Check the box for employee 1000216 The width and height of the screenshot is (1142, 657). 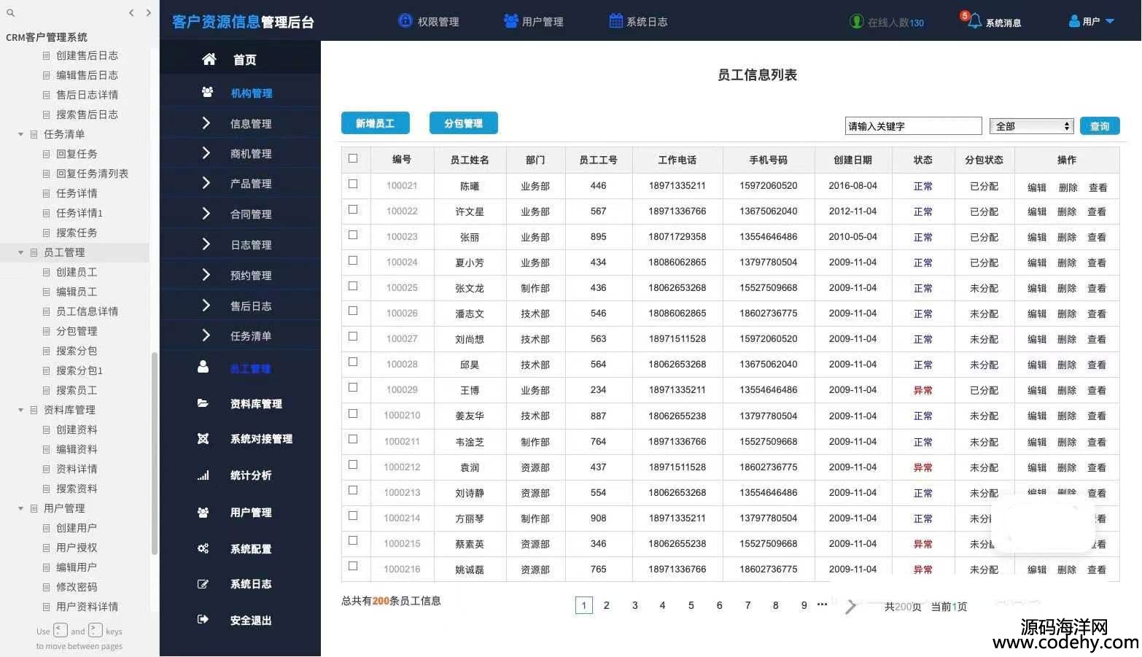click(353, 566)
